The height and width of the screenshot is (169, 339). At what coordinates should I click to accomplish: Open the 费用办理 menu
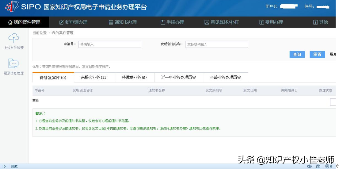271,22
